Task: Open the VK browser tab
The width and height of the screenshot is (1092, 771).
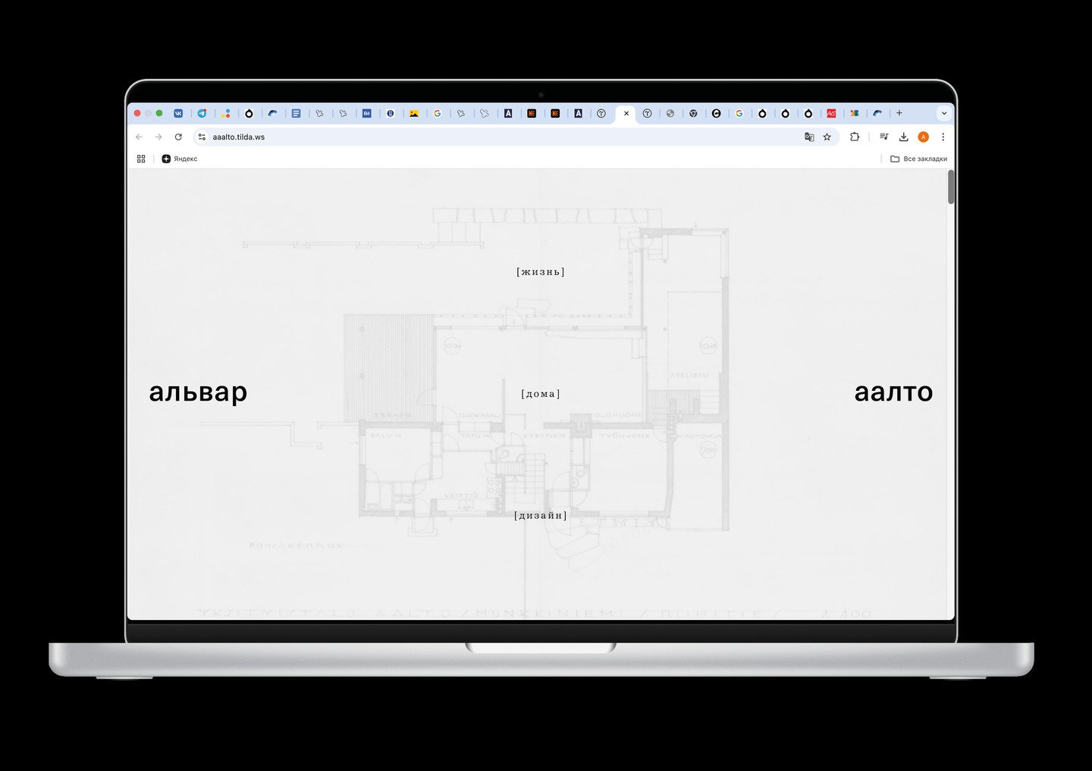Action: pos(178,113)
